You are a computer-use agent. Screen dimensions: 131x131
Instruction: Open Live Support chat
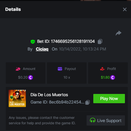(106, 120)
